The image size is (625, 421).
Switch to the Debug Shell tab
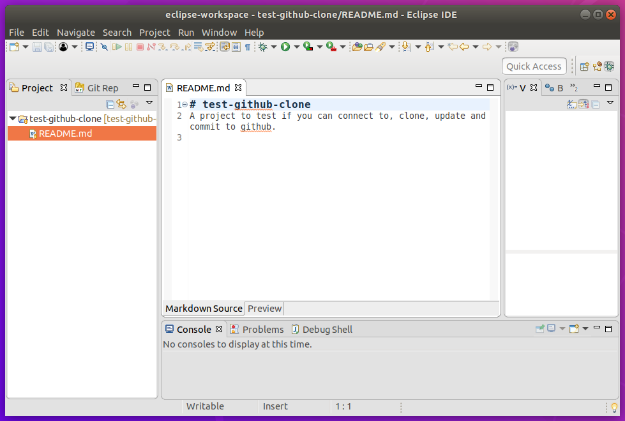coord(322,329)
